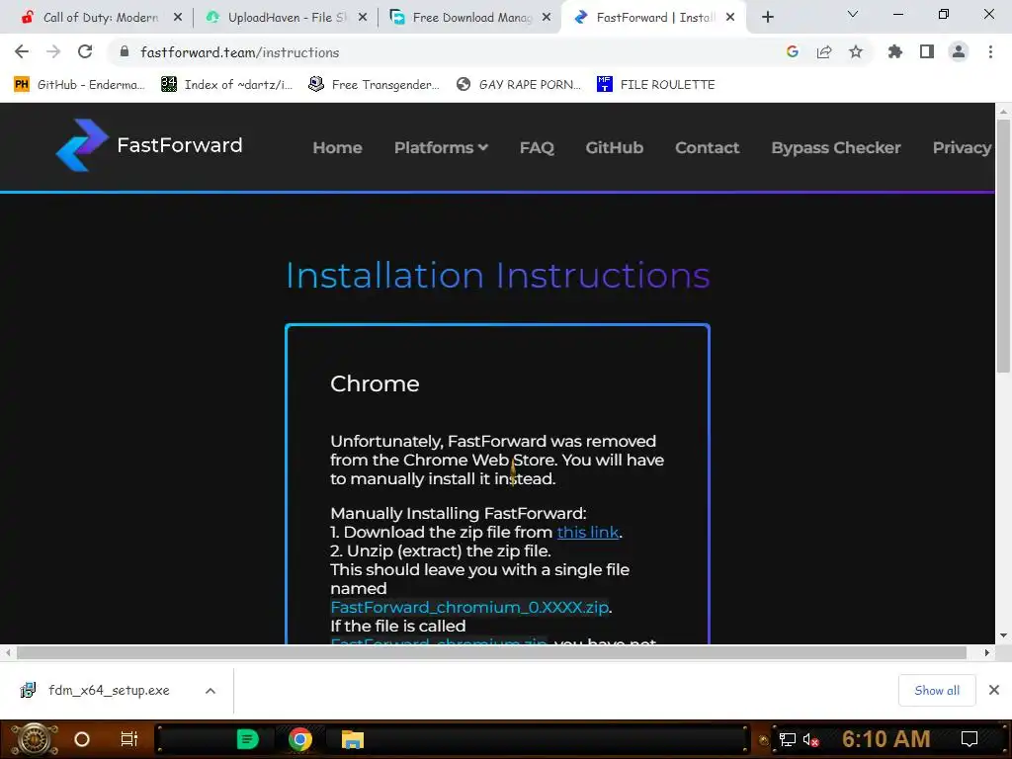Open Bypass Checker page
This screenshot has width=1012, height=759.
[836, 148]
